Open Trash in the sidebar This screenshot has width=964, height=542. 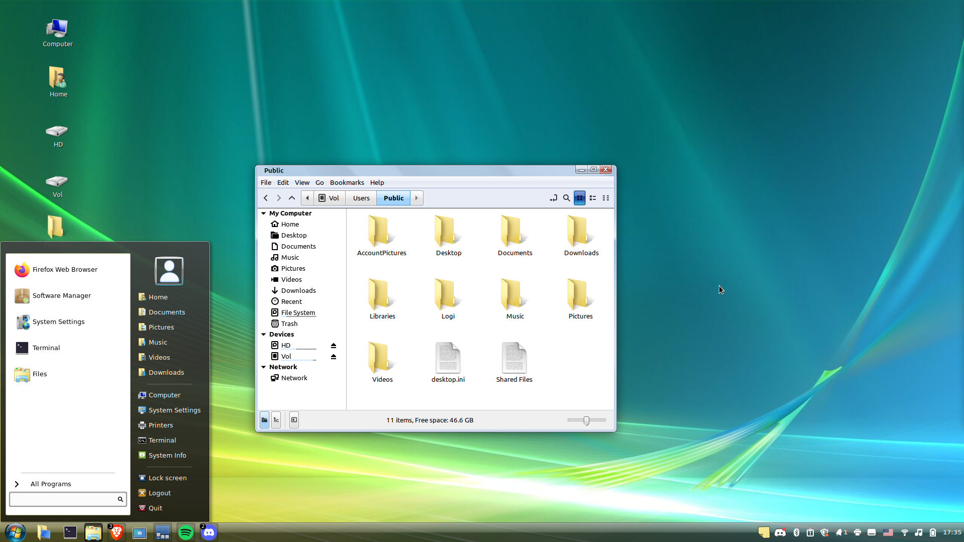click(x=289, y=324)
